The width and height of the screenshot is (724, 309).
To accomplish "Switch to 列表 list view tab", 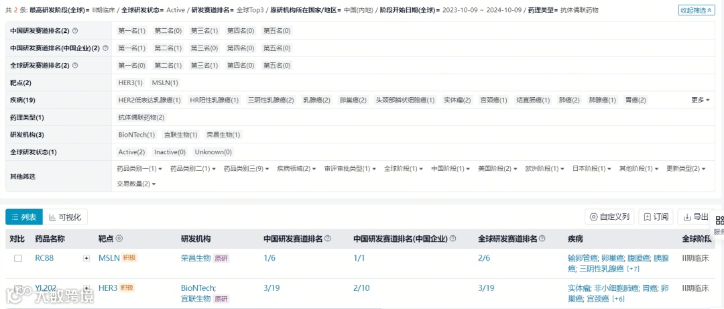I will 24,217.
